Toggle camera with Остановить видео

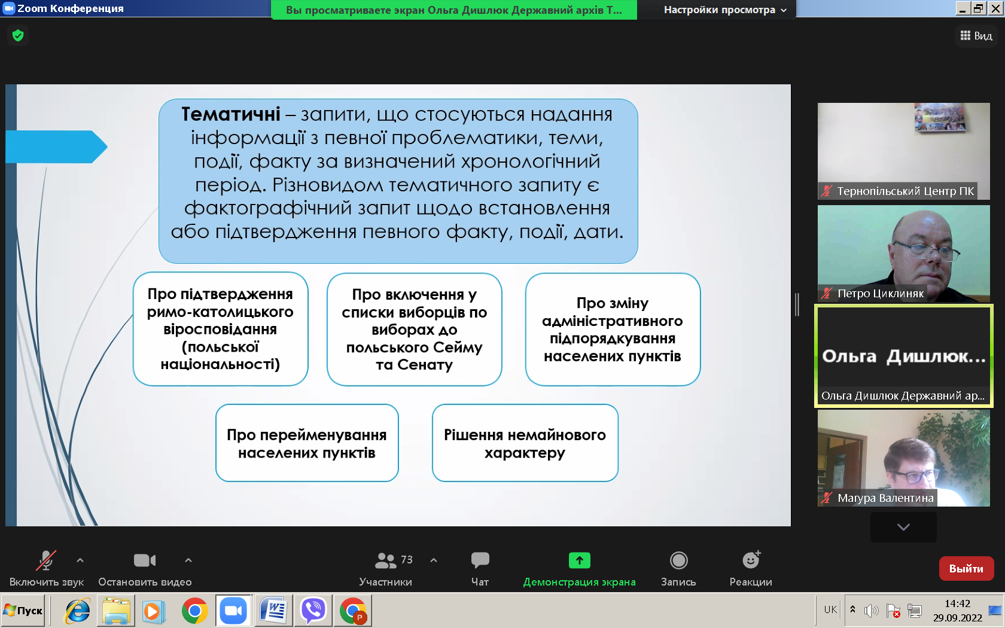pyautogui.click(x=145, y=568)
